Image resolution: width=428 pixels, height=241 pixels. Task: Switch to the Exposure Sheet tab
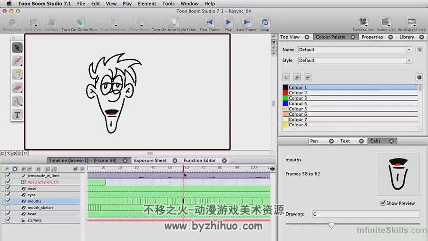(x=150, y=161)
